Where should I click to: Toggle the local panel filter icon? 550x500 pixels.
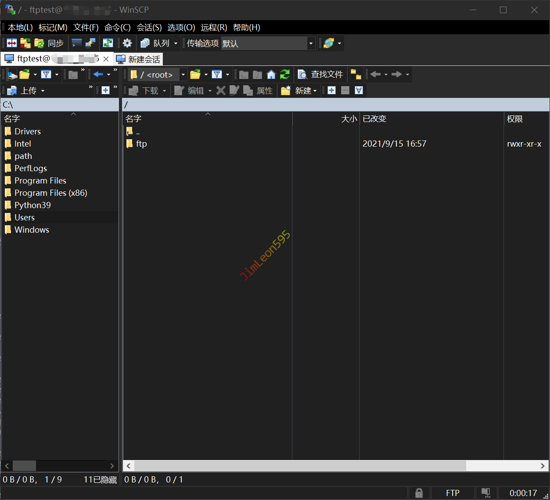(x=46, y=75)
